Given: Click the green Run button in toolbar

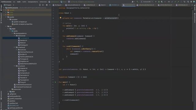Looking at the screenshot, I should (156, 2).
